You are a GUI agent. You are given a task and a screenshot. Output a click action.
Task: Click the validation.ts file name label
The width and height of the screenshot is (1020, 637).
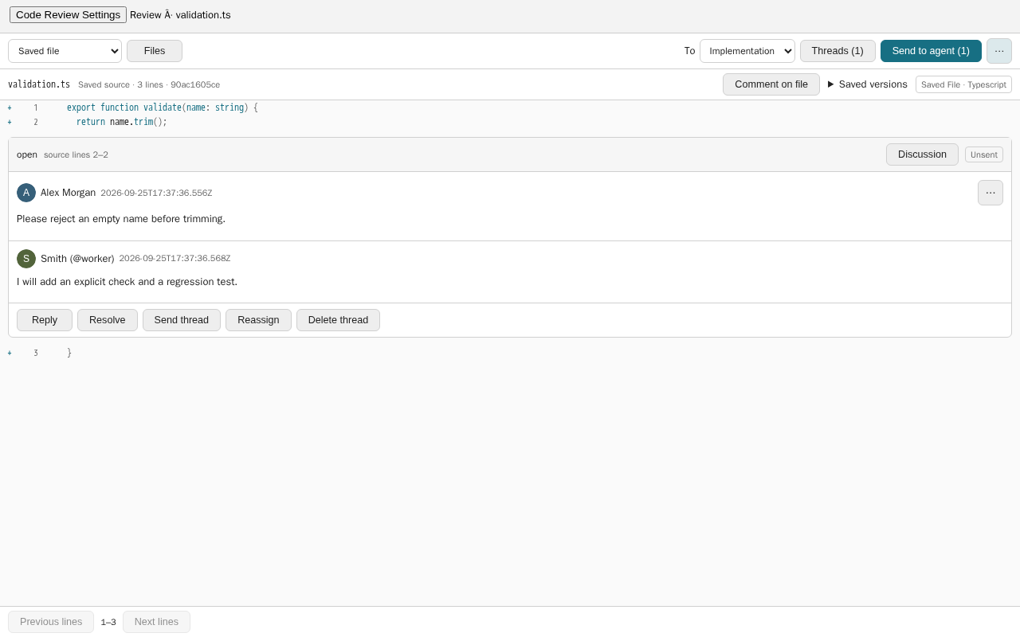point(39,84)
